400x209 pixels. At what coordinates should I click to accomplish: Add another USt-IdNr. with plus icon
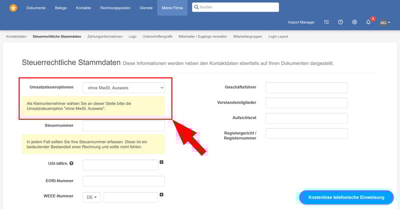point(161,162)
